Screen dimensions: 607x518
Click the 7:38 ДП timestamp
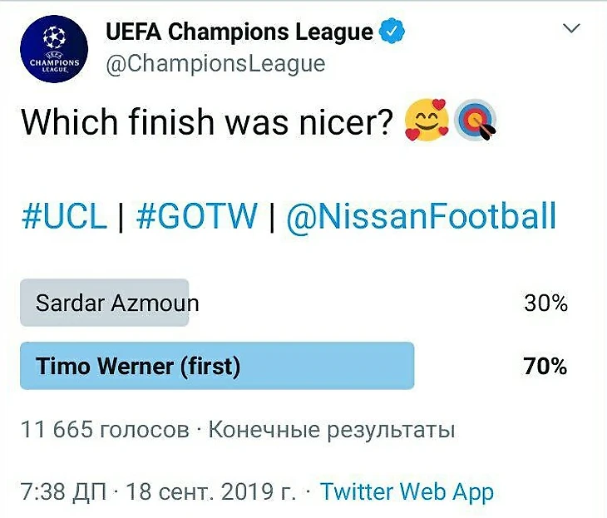[62, 491]
